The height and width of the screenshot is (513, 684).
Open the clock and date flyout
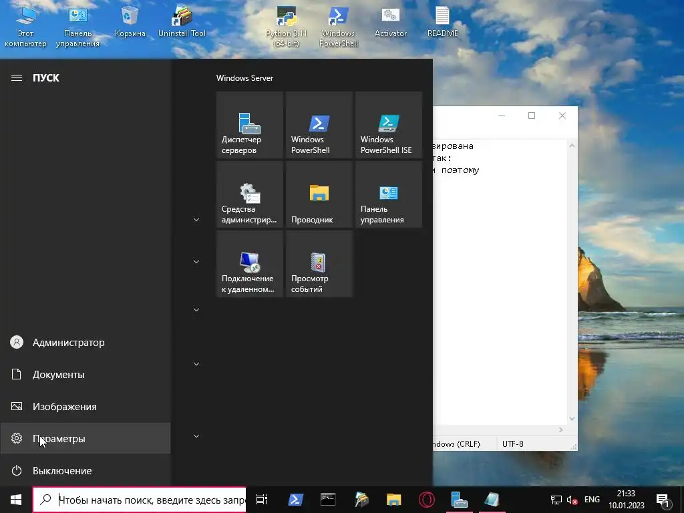(627, 500)
